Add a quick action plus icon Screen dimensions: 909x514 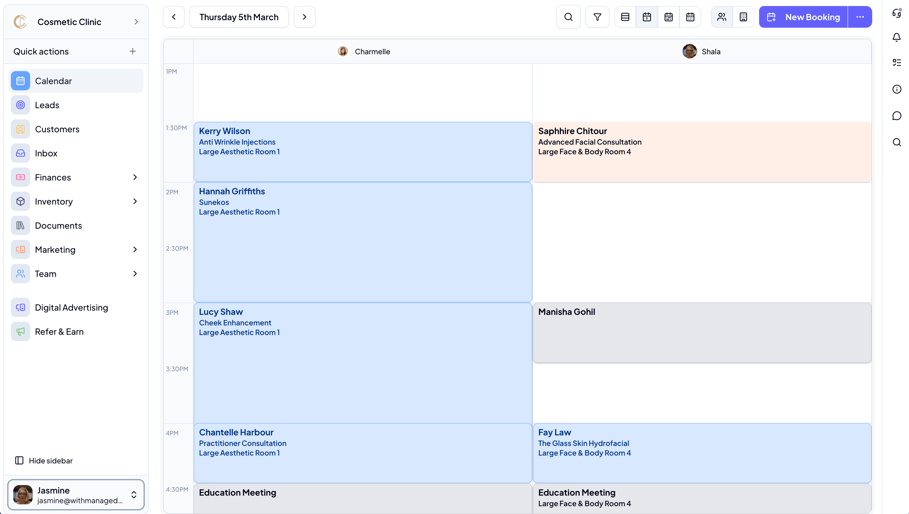132,51
